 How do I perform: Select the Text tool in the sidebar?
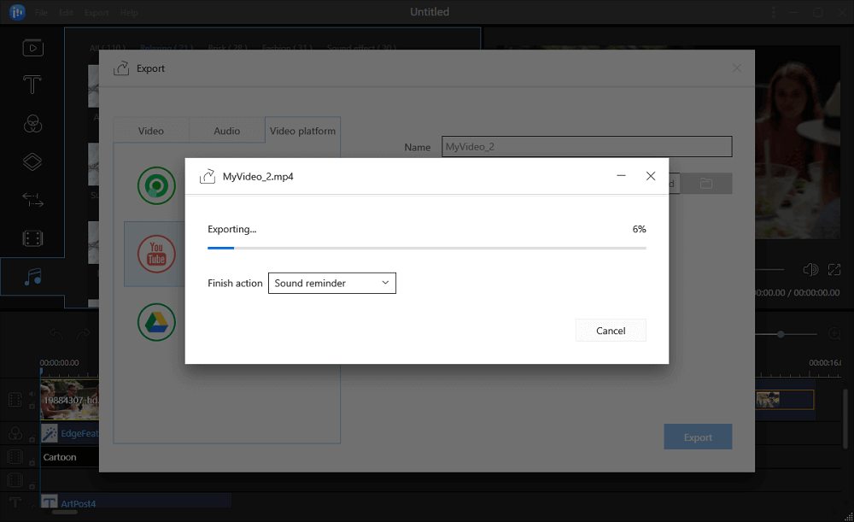pos(32,85)
